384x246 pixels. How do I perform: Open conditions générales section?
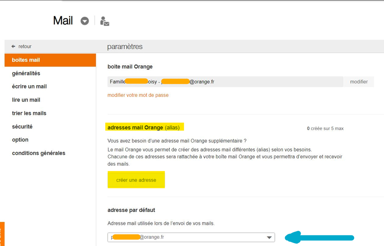click(x=39, y=153)
